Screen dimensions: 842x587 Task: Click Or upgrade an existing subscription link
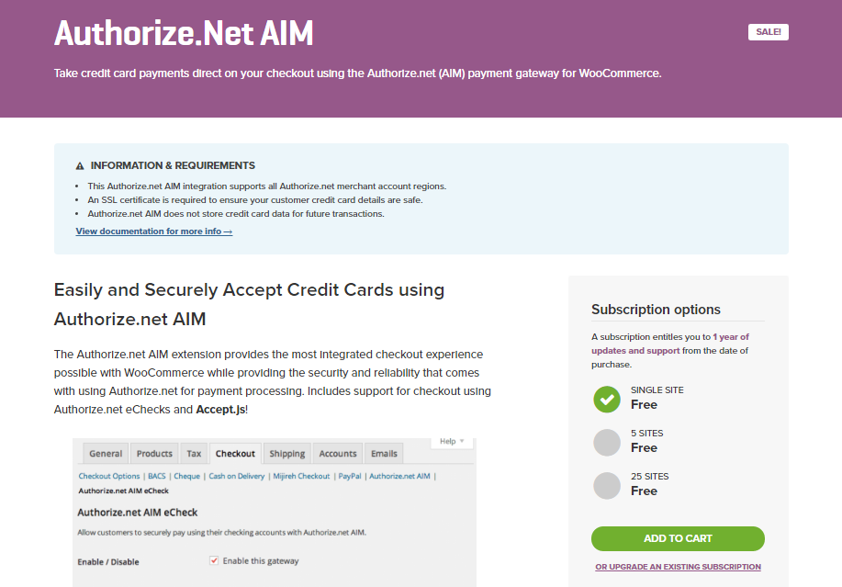678,567
